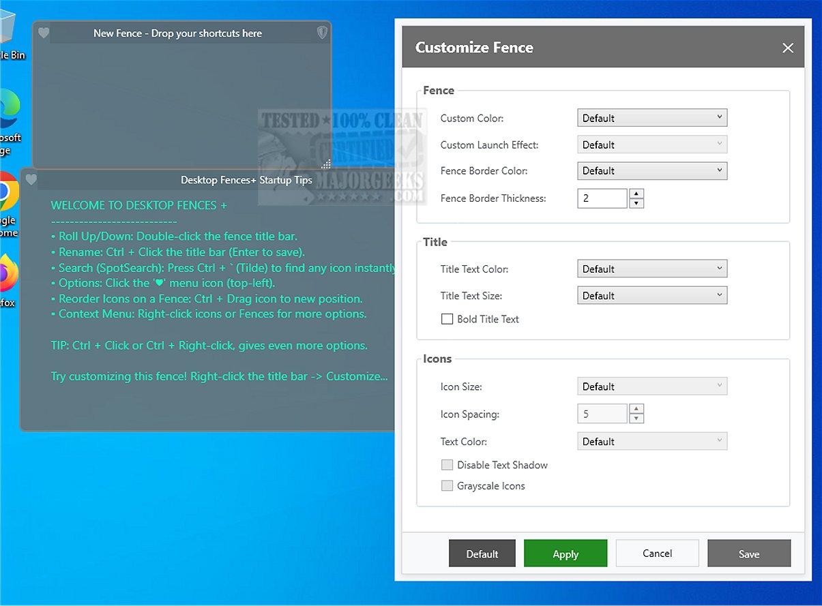Open Icon Size dropdown
The width and height of the screenshot is (822, 606).
[652, 387]
